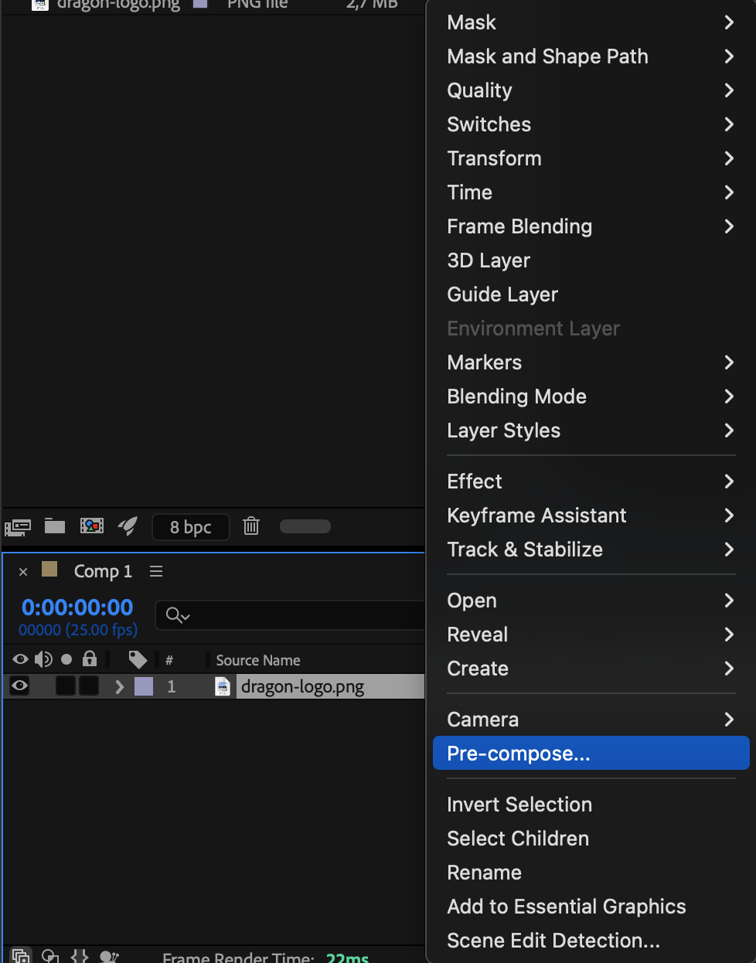Click the Render Time pane snail icon
The width and height of the screenshot is (756, 963).
(x=109, y=956)
